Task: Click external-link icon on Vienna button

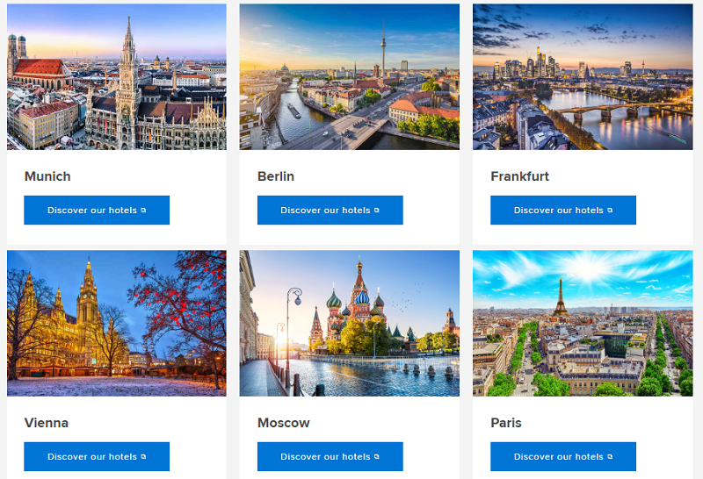Action: 143,456
